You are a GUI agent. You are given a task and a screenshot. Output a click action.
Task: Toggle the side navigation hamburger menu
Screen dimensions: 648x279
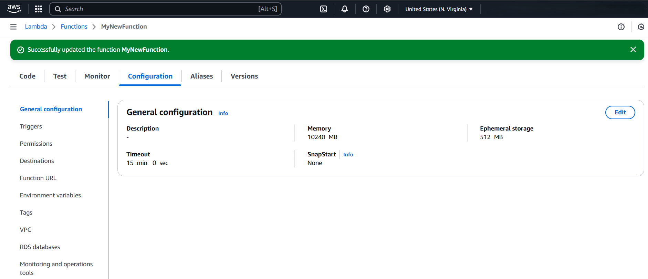pyautogui.click(x=13, y=27)
